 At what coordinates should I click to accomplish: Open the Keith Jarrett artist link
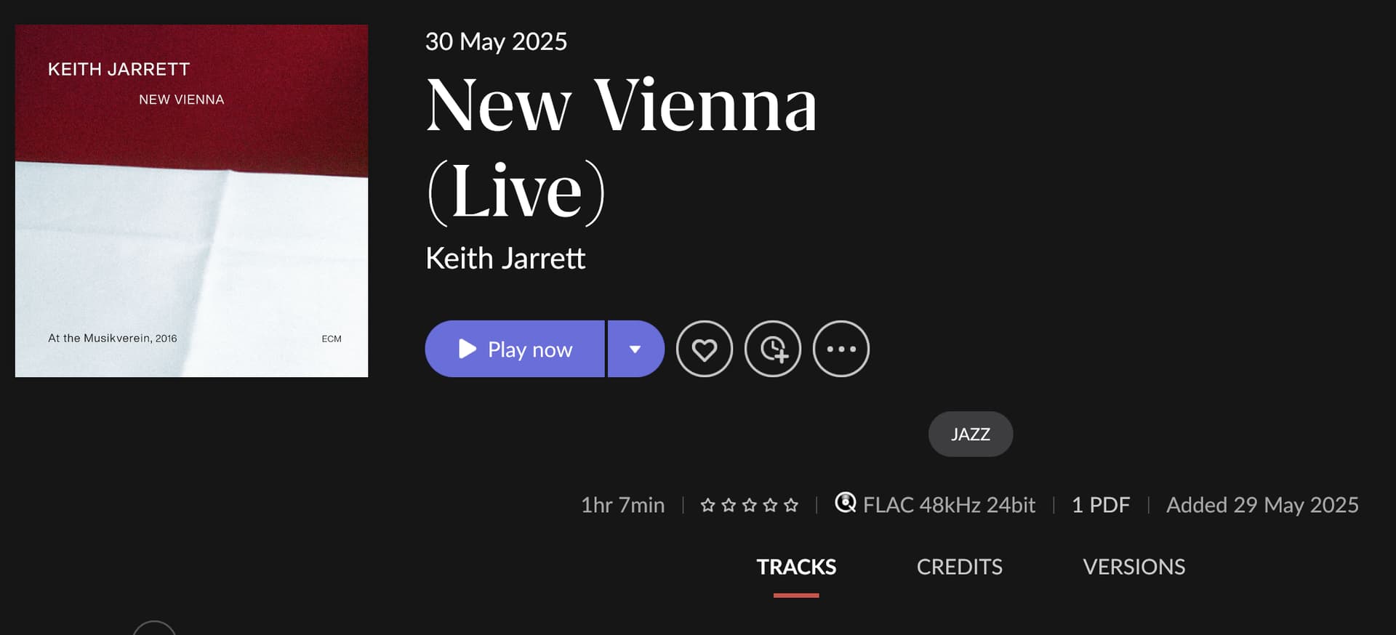(x=505, y=259)
